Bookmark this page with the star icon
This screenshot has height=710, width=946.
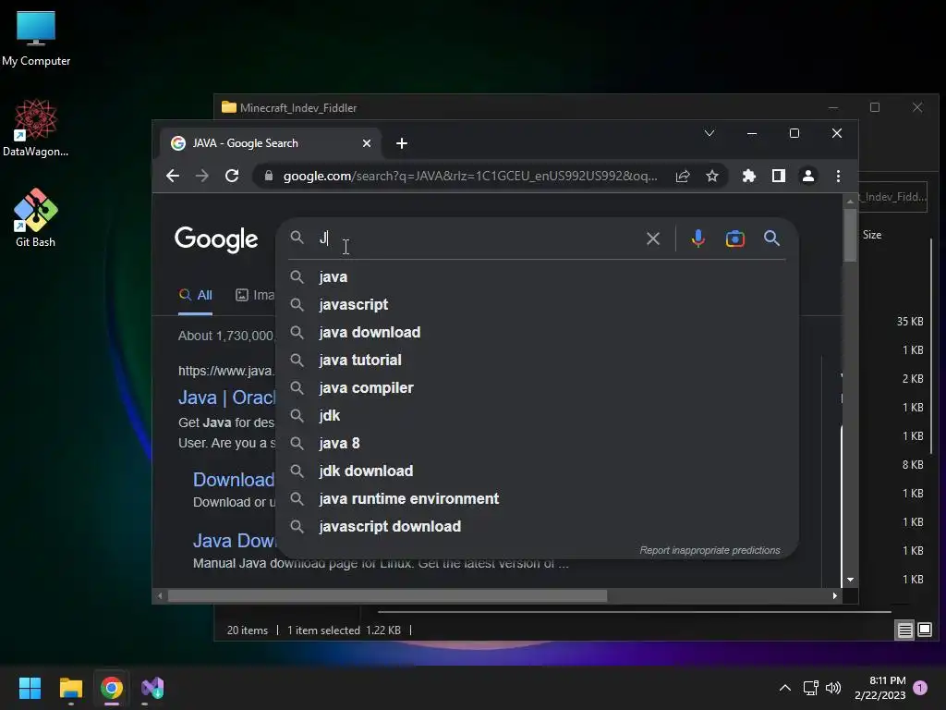pos(712,176)
